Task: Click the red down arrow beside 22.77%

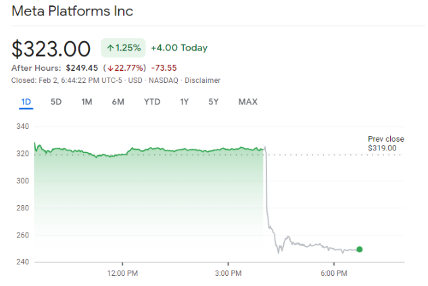Action: coord(109,68)
